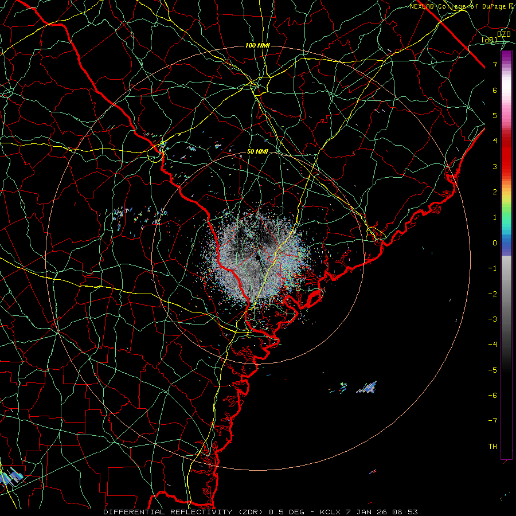
Task: Click the 0 dB value on the color scale
Action: click(495, 243)
